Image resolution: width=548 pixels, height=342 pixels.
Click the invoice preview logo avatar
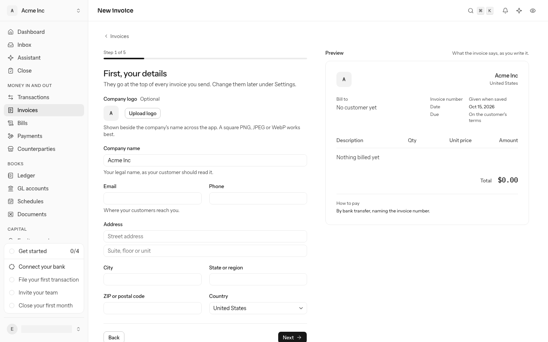pos(344,79)
